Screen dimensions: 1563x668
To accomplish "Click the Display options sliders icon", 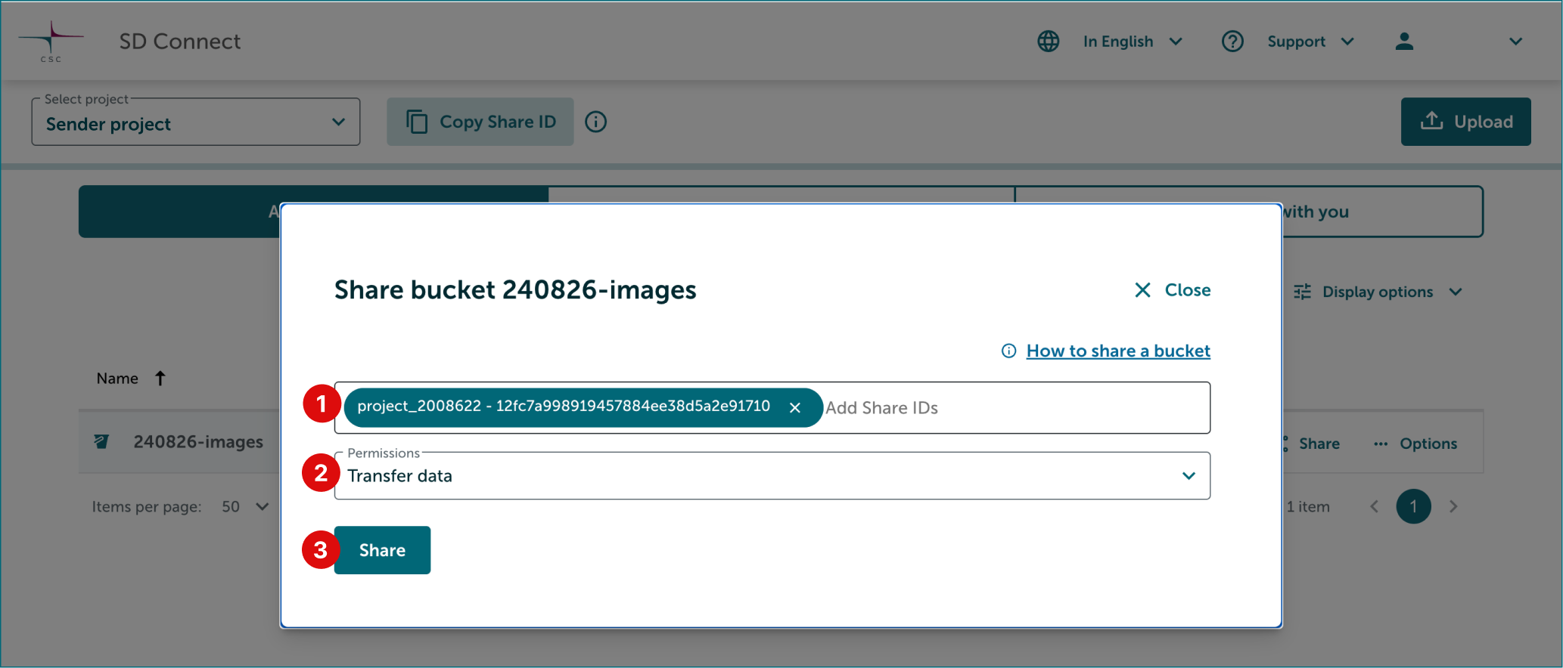I will (x=1302, y=292).
